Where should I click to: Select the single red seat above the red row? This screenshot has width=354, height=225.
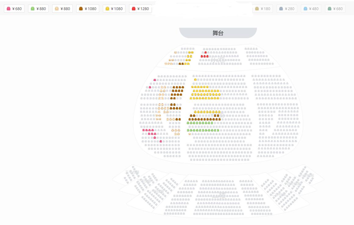tap(205, 53)
